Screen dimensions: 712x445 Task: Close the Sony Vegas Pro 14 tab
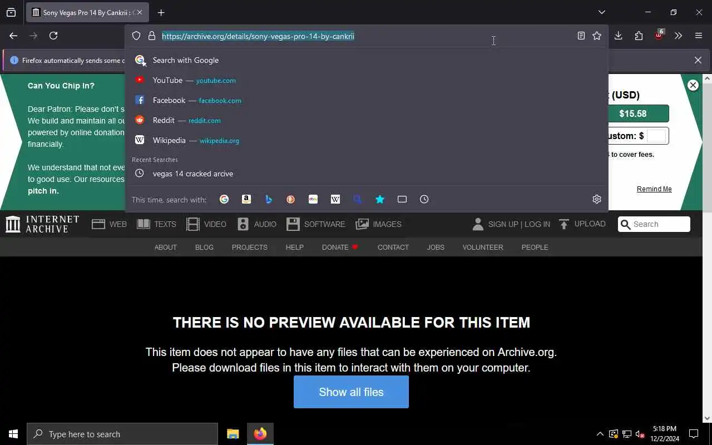coord(139,12)
